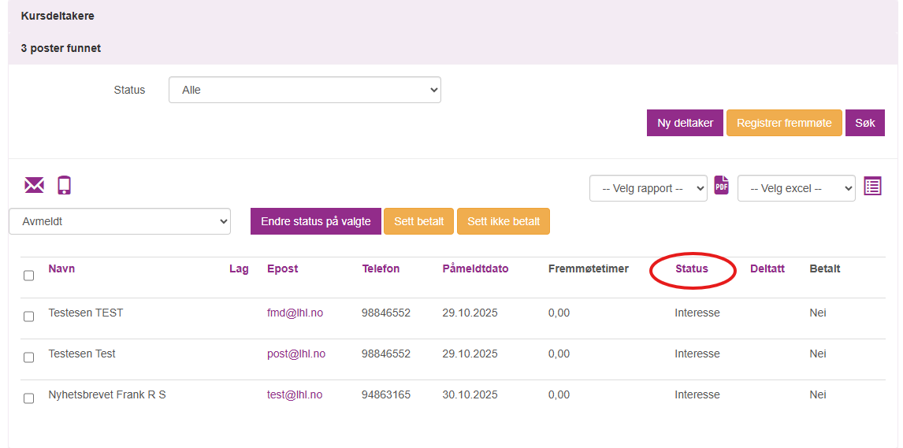Screen dimensions: 903x448
Task: Open the Avmeldt status dropdown
Action: [120, 221]
